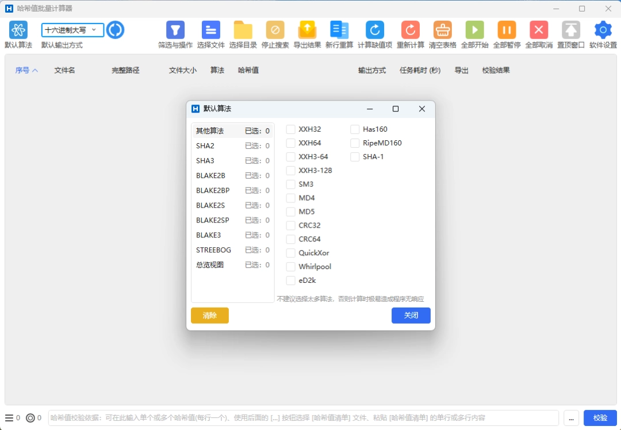Click the 选择文件 file picker icon
The height and width of the screenshot is (430, 621).
pos(210,30)
